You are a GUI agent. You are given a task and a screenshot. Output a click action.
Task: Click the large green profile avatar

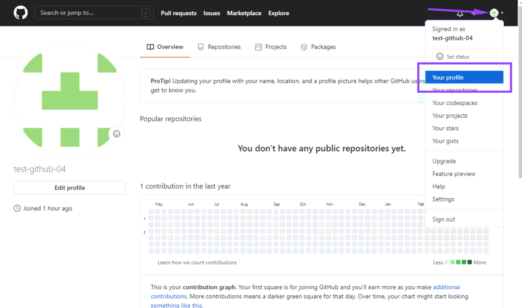(70, 100)
